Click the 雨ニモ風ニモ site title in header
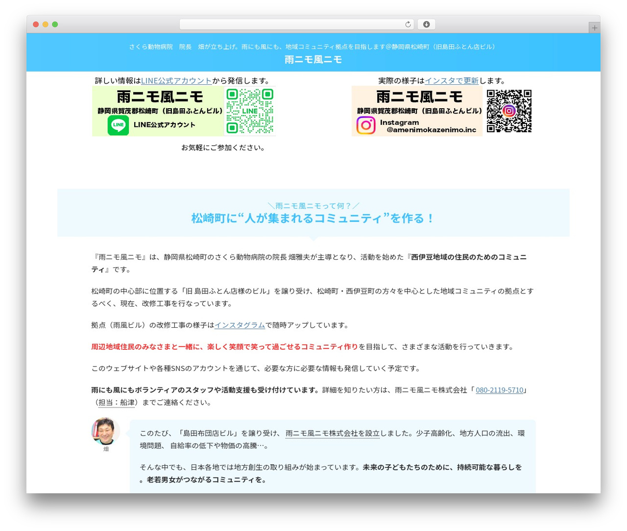Viewport: 627px width, 531px height. click(313, 60)
